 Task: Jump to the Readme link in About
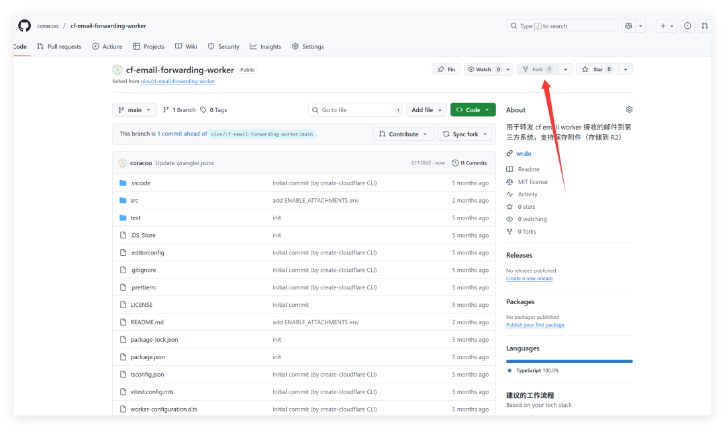coord(528,170)
